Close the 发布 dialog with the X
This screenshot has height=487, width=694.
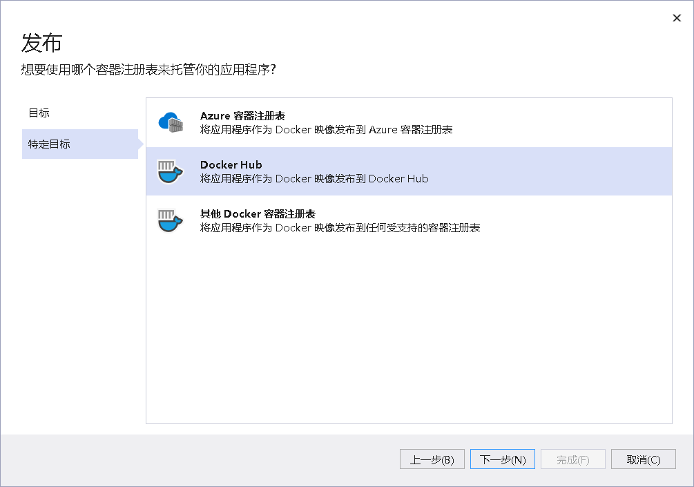click(677, 18)
